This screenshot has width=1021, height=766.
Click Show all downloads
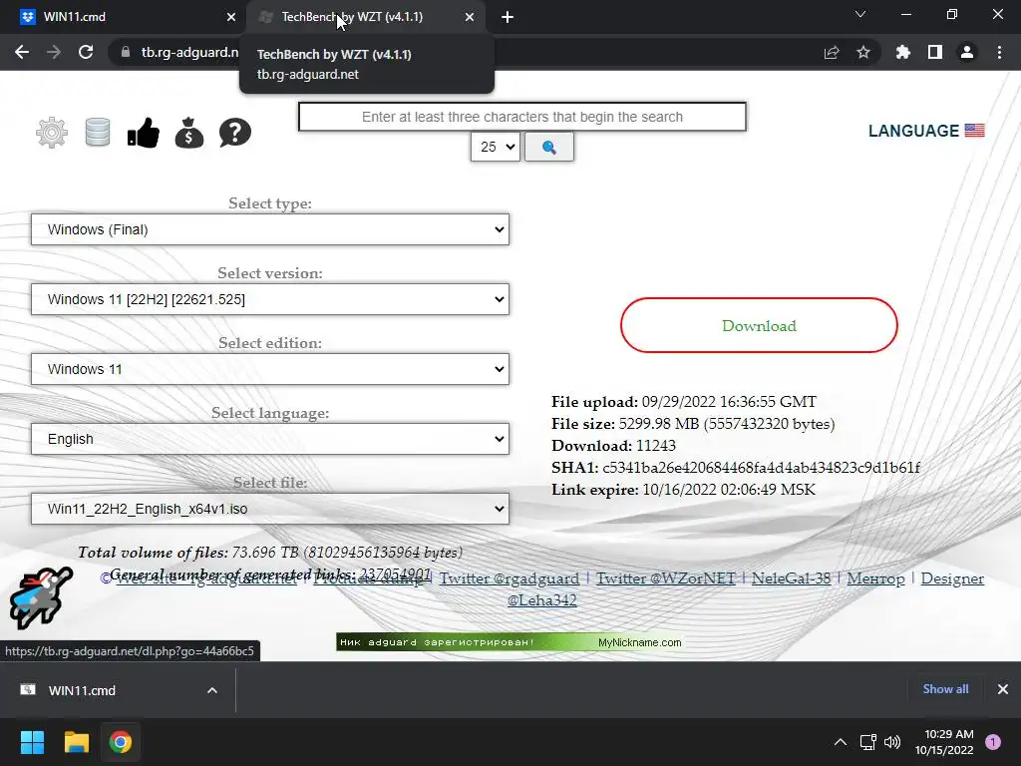[945, 689]
